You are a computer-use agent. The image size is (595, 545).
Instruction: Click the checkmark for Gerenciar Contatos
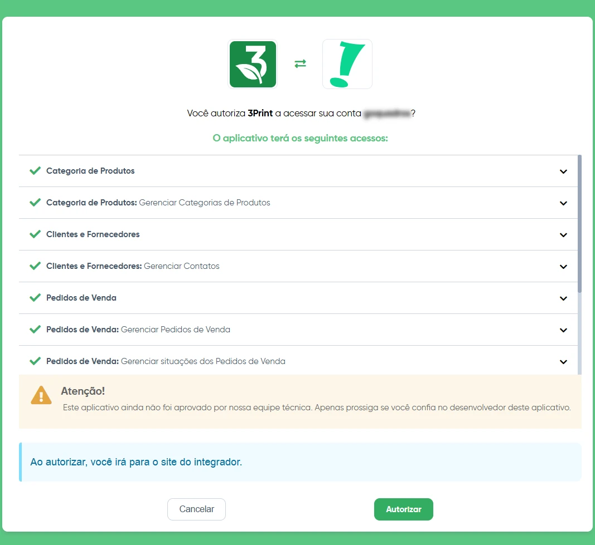pos(35,266)
